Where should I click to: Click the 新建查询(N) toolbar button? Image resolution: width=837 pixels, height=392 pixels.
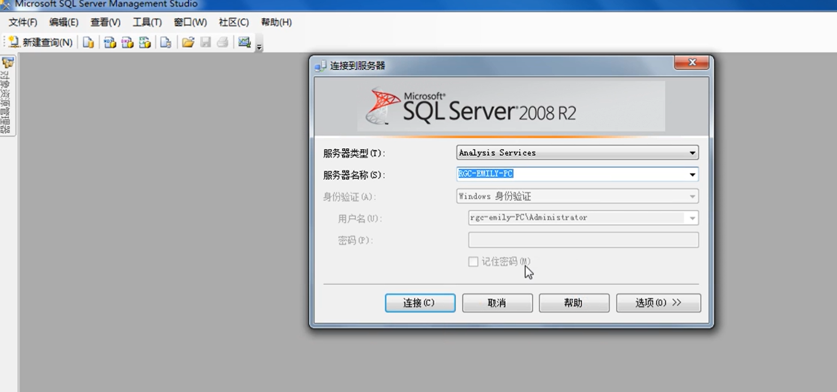point(41,42)
